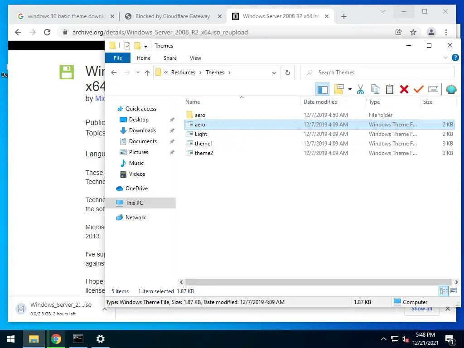Open properties icon in quick access toolbar
Viewport: 464px width, 348px height.
click(127, 46)
